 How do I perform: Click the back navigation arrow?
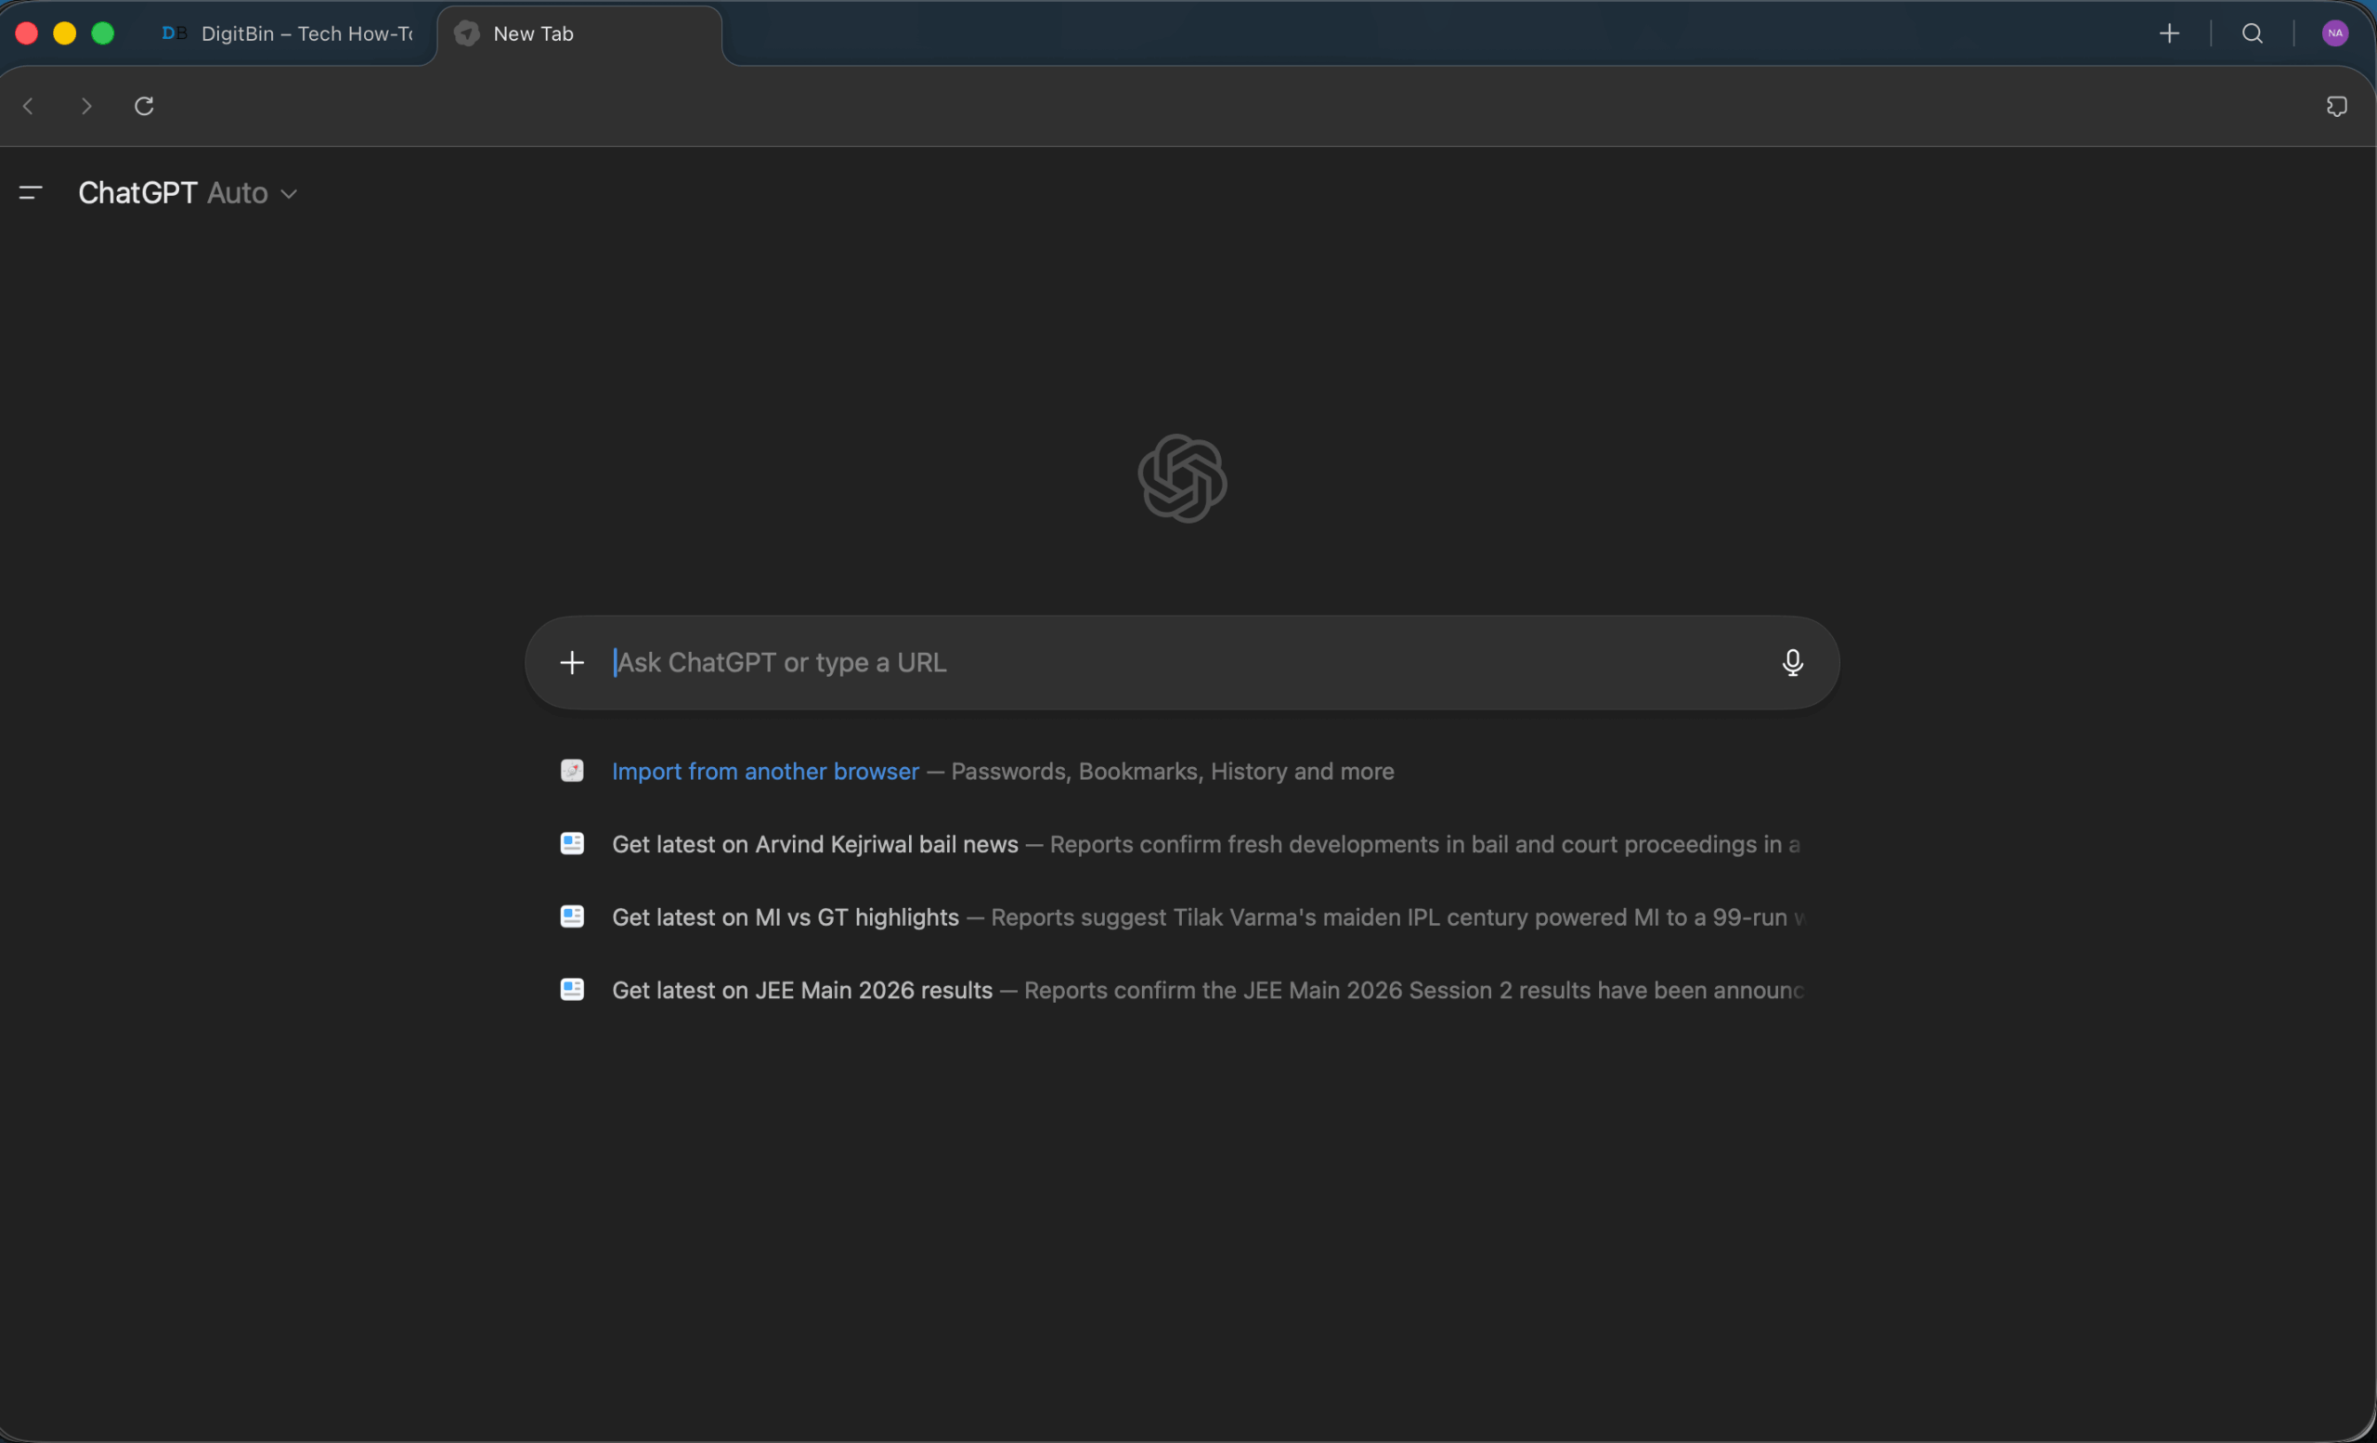click(x=28, y=106)
